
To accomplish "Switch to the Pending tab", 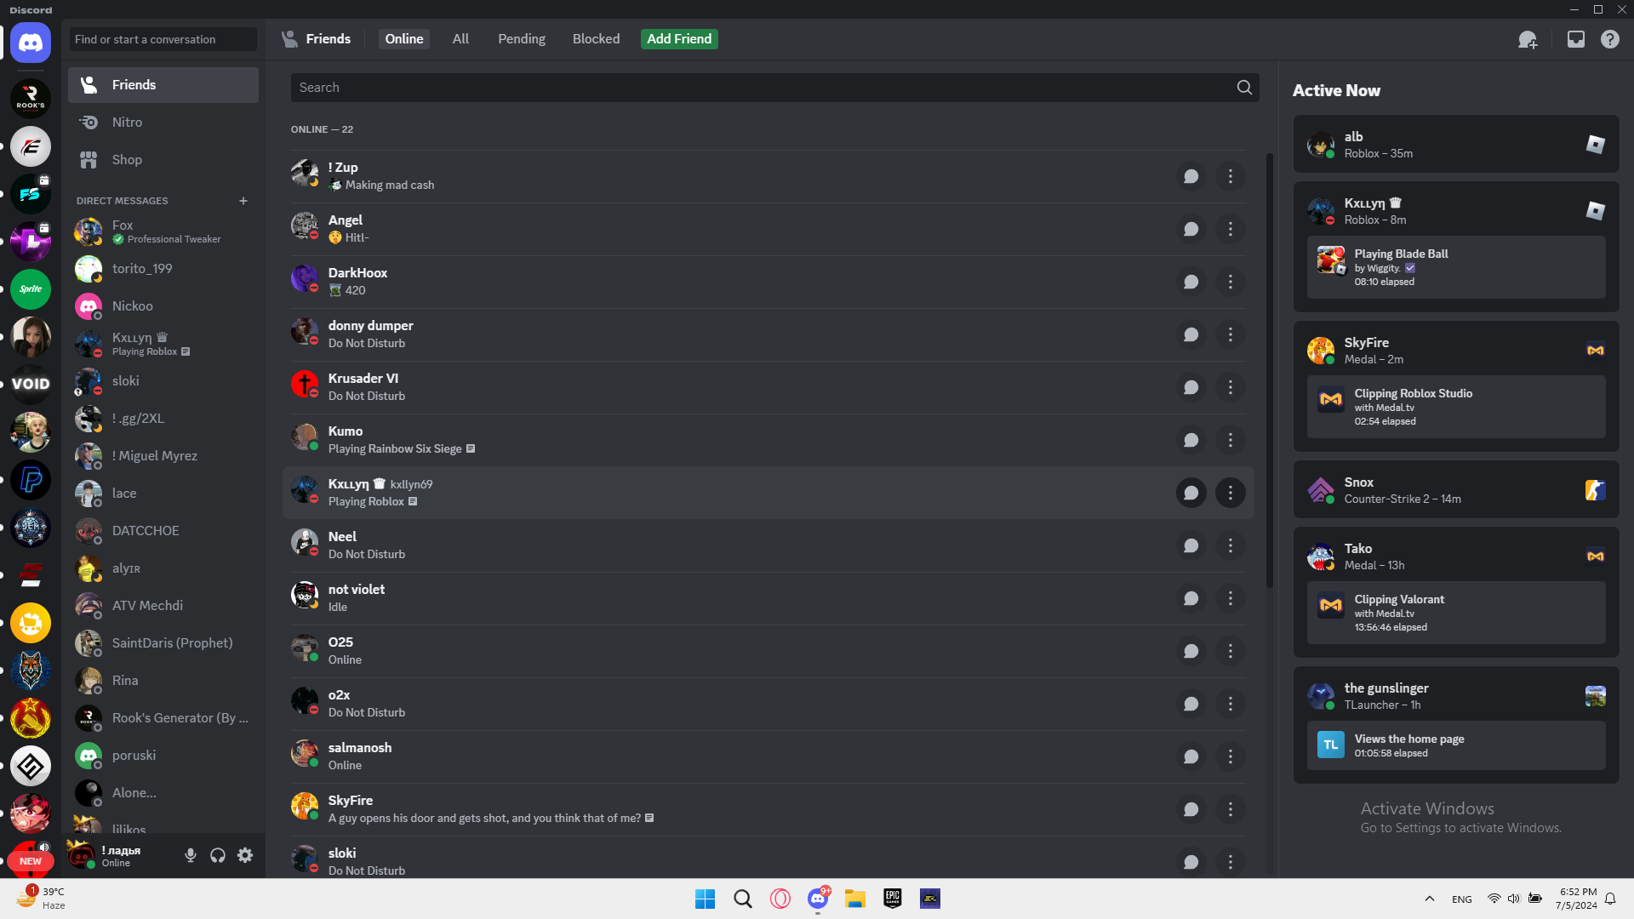I will (x=522, y=39).
